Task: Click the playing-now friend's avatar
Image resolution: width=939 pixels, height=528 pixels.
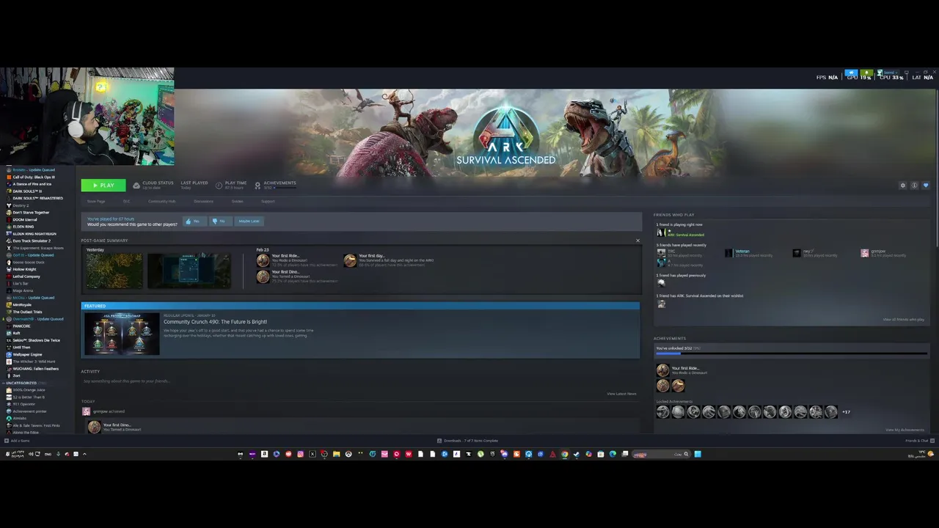Action: [x=660, y=232]
